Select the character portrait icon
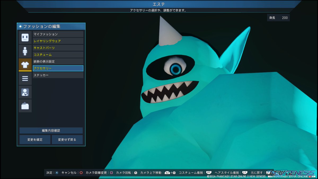This screenshot has width=318, height=179. [25, 92]
